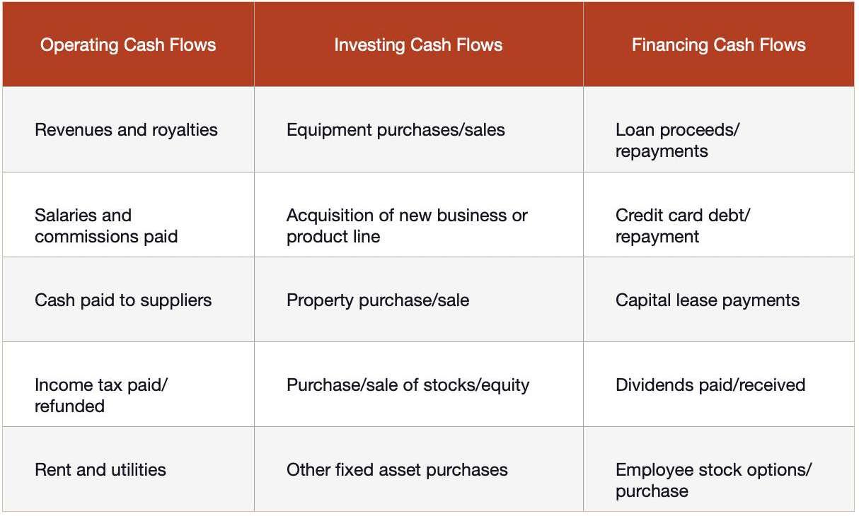Image resolution: width=859 pixels, height=516 pixels.
Task: Click the Property purchase/sale cell
Action: point(378,300)
